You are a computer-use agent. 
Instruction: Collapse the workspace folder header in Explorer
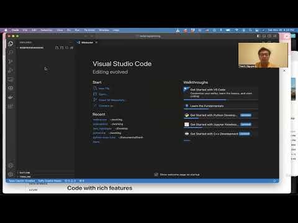(32, 48)
